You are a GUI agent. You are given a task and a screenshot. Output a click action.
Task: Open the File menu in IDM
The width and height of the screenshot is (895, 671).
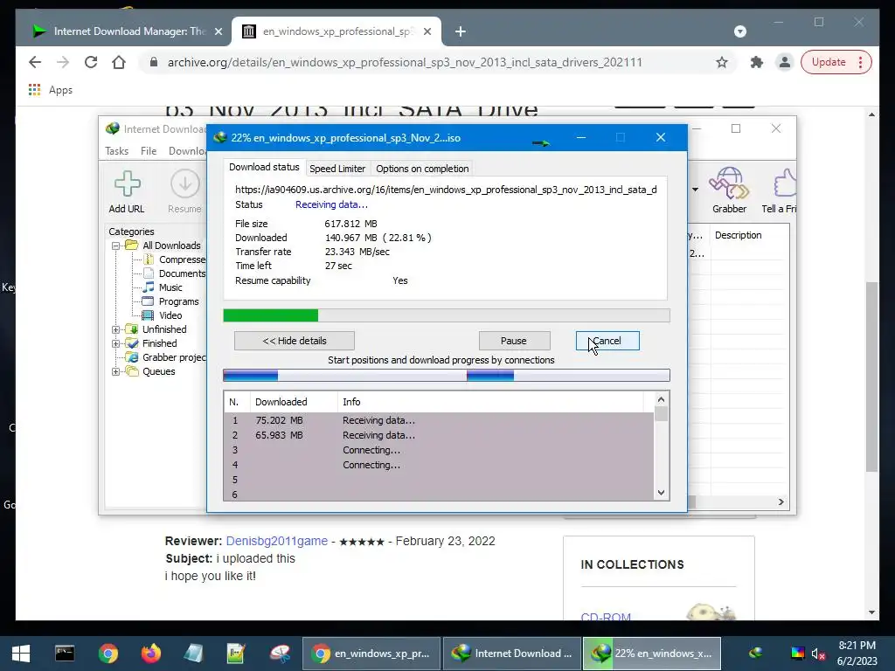pyautogui.click(x=149, y=151)
